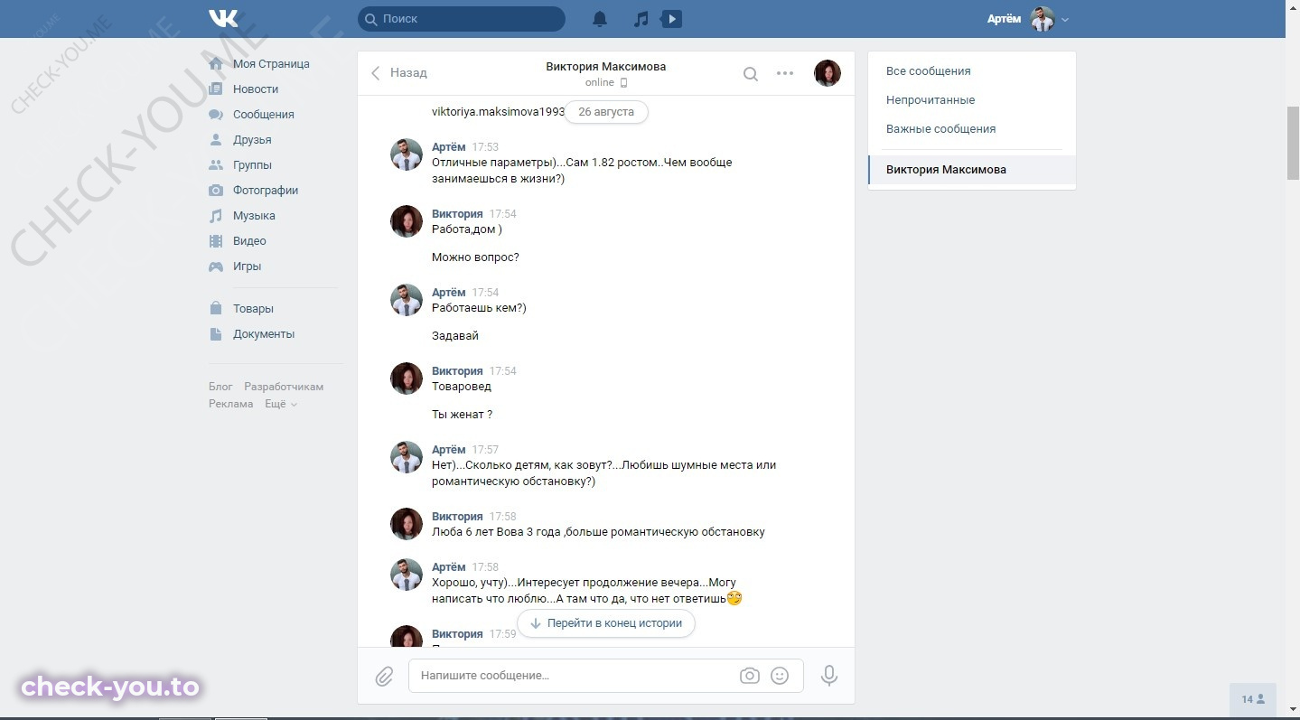Image resolution: width=1300 pixels, height=720 pixels.
Task: Open Документы in sidebar
Action: [264, 334]
